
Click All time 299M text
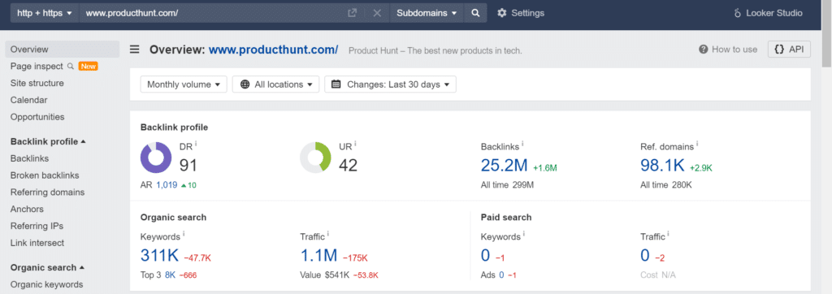tap(507, 185)
